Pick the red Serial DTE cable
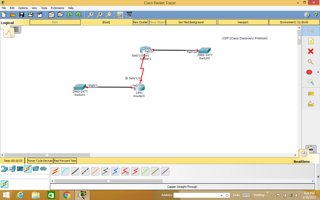 coord(135,171)
